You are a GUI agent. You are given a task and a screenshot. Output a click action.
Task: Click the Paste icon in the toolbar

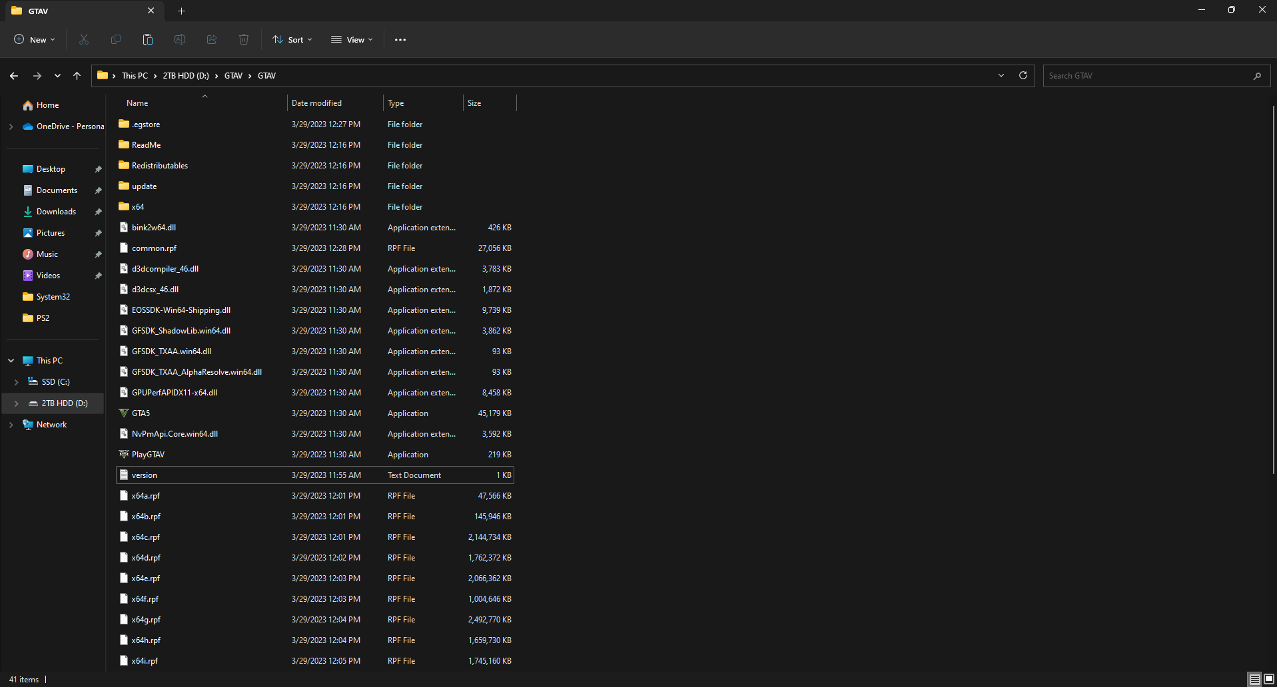[x=147, y=39]
